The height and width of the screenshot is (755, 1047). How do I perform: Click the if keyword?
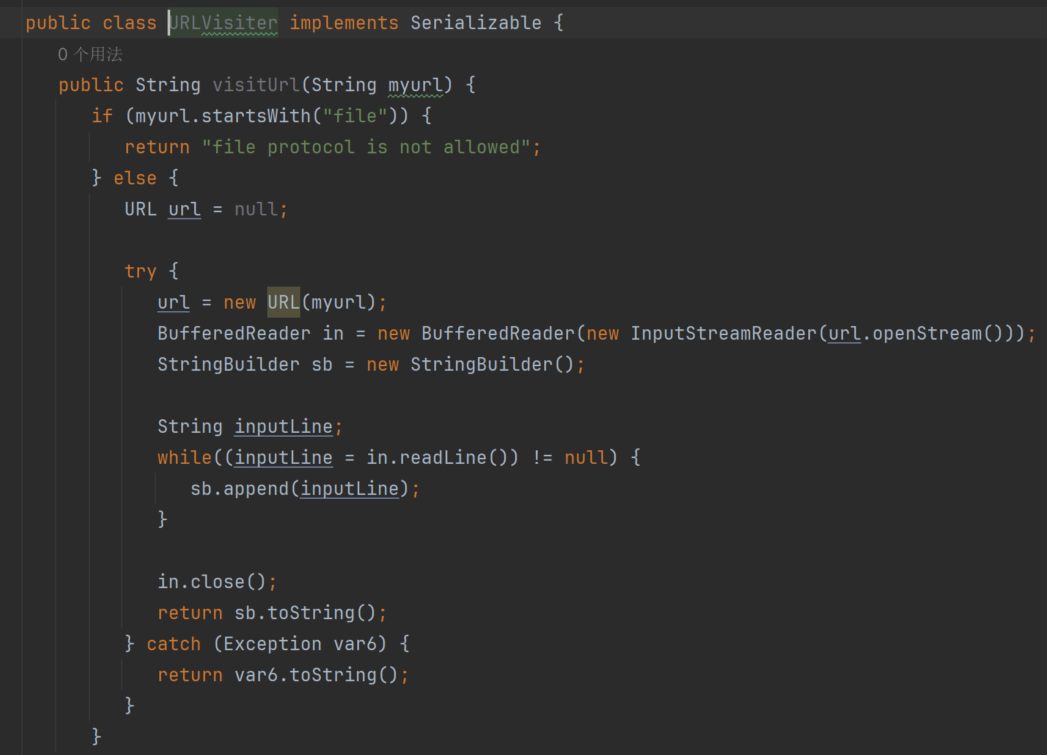pos(102,116)
